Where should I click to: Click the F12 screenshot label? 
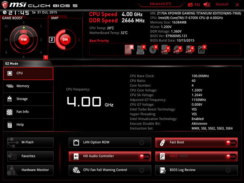[x=197, y=4]
